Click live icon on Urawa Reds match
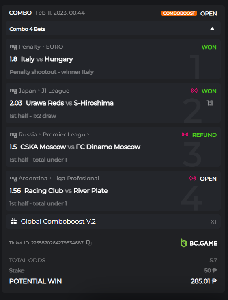The image size is (228, 300). point(194,91)
